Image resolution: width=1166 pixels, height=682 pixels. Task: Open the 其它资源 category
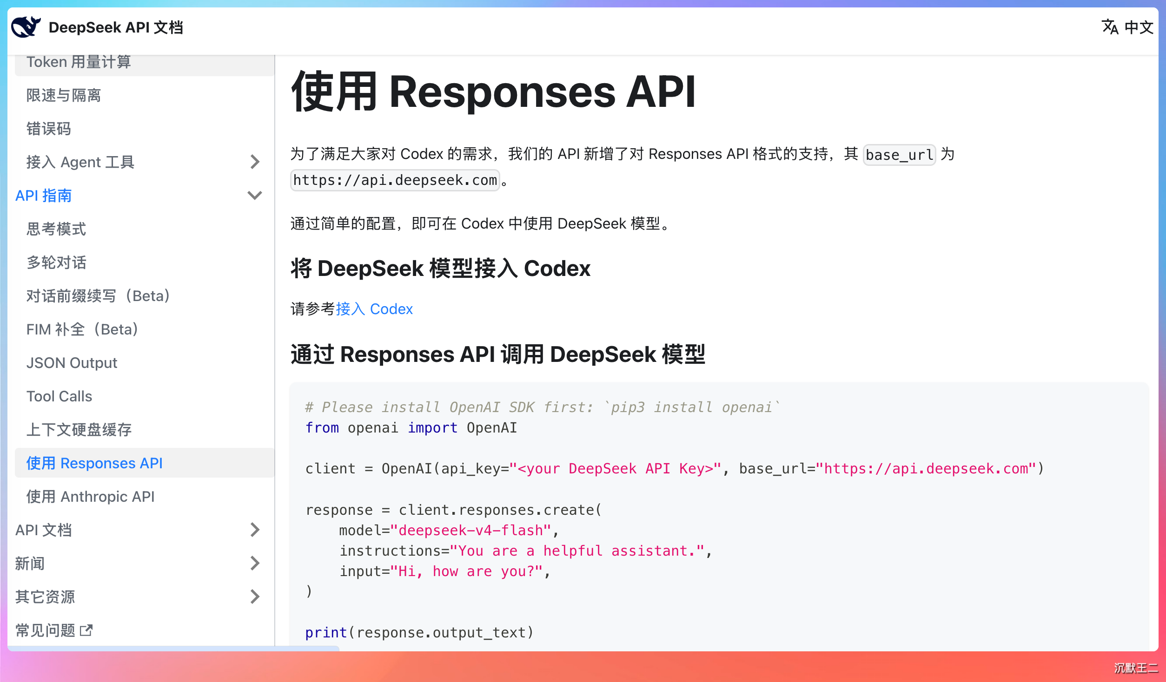(x=45, y=597)
